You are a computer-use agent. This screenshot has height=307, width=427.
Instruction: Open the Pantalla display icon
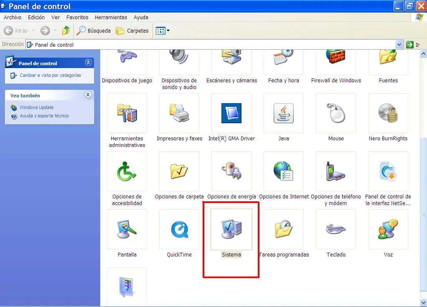127,229
